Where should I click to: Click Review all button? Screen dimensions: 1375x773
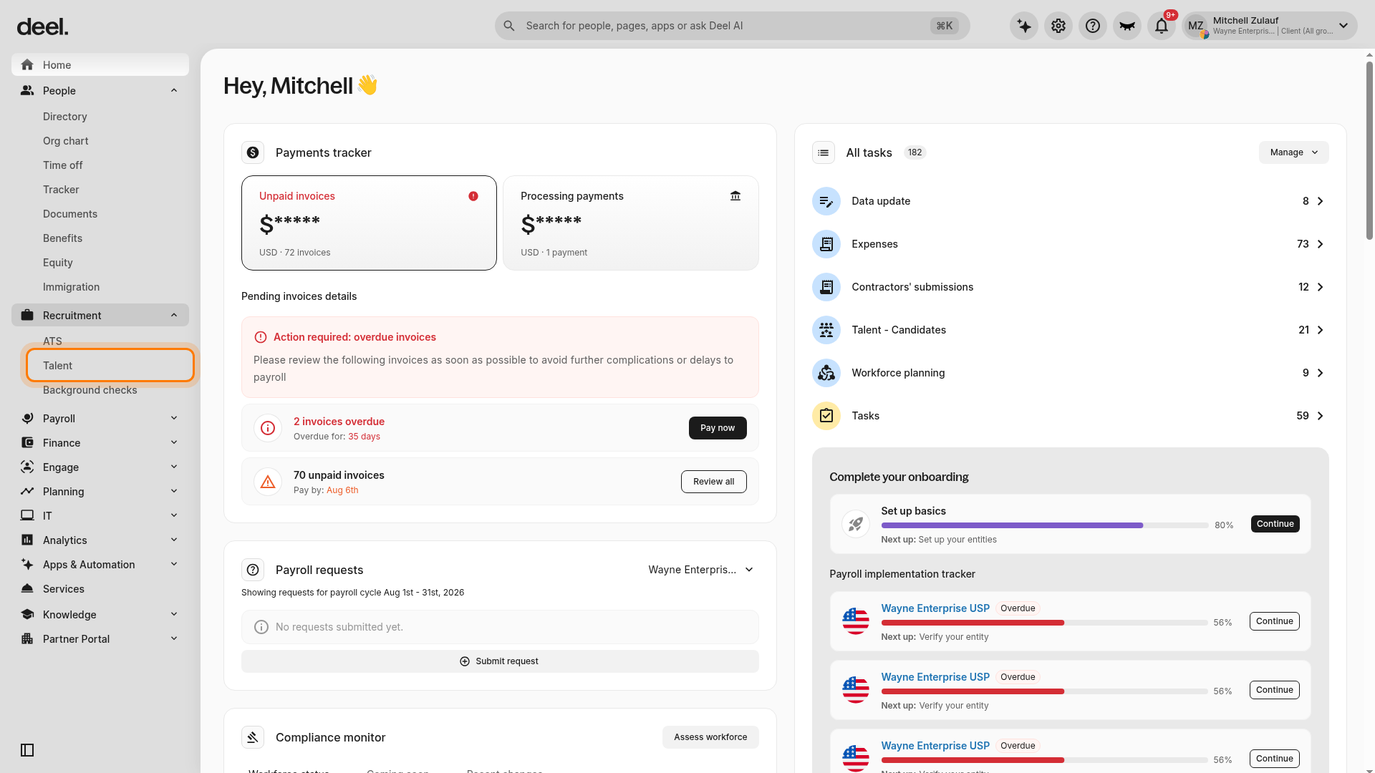pos(714,482)
